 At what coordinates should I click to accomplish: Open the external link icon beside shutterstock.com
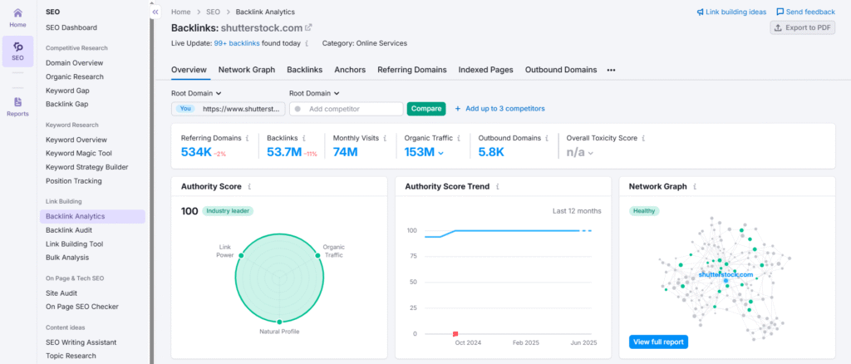pyautogui.click(x=309, y=27)
